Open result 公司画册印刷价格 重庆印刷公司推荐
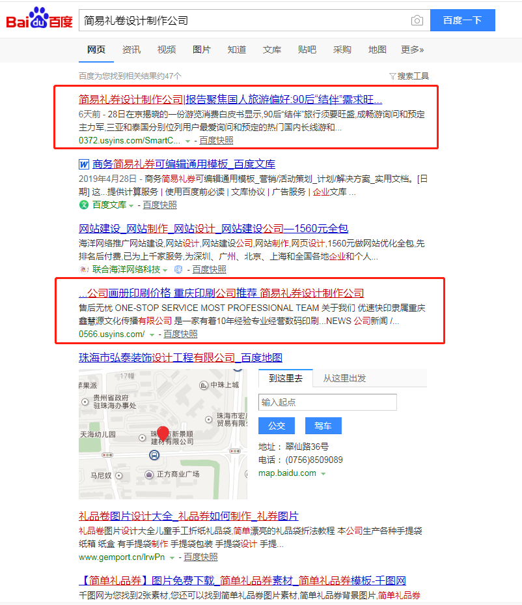The image size is (522, 605). pos(221,293)
